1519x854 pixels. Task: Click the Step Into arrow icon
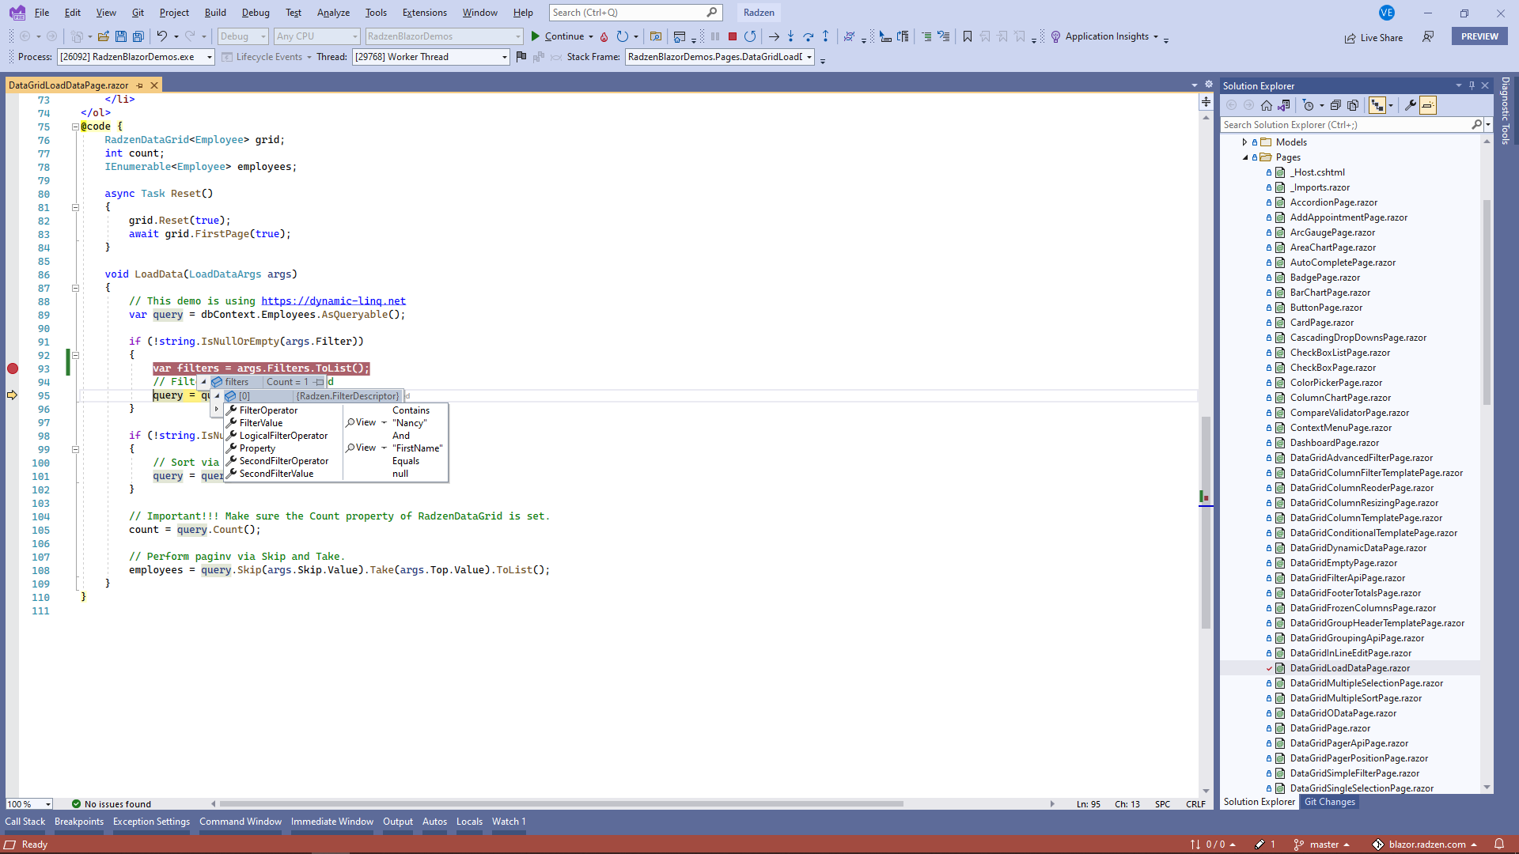pyautogui.click(x=790, y=36)
